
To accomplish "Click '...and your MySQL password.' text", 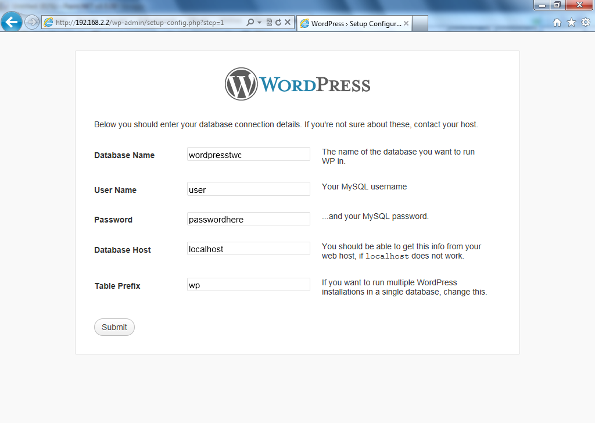I will point(375,216).
